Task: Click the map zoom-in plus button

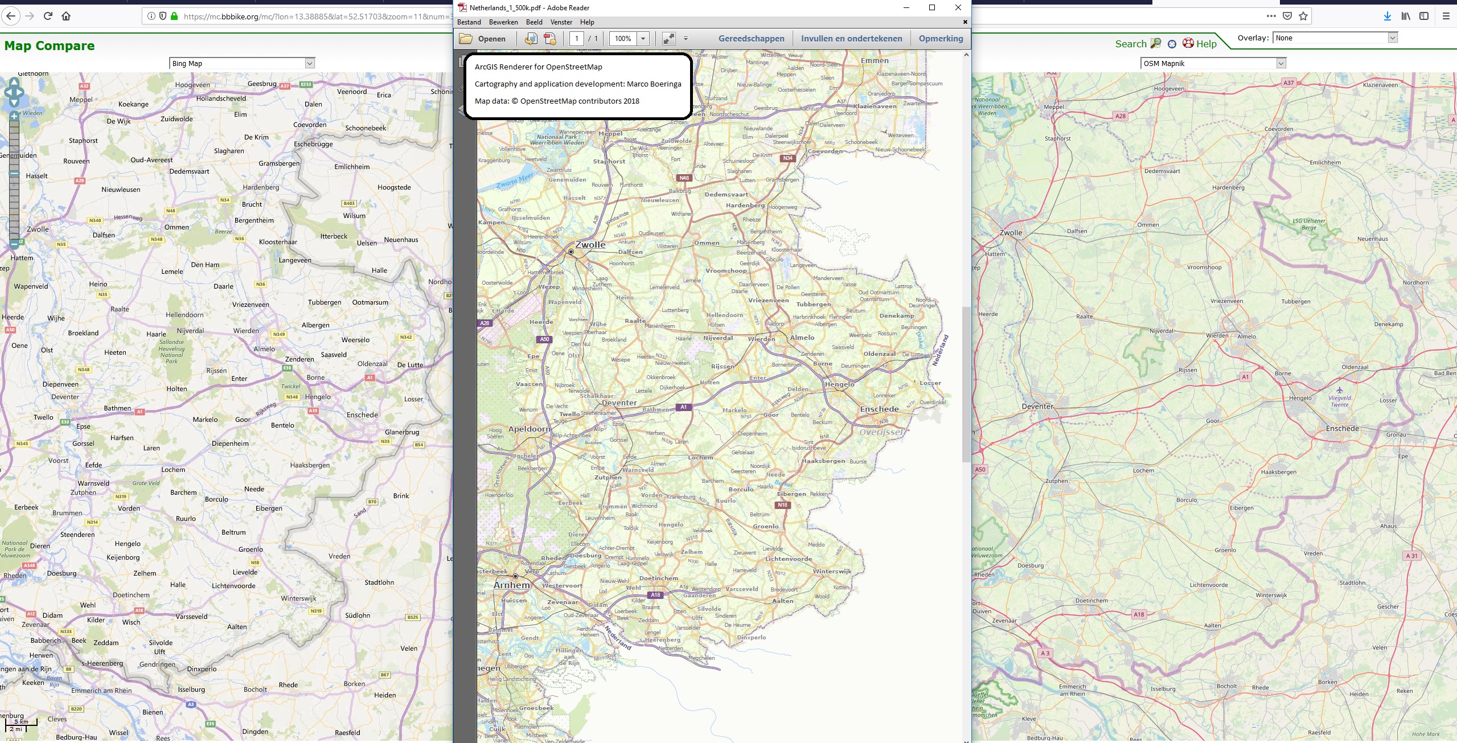Action: (x=14, y=116)
